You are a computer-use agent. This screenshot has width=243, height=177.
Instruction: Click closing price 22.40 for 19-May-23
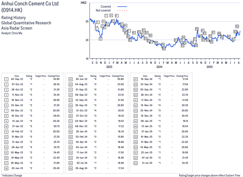point(56,158)
